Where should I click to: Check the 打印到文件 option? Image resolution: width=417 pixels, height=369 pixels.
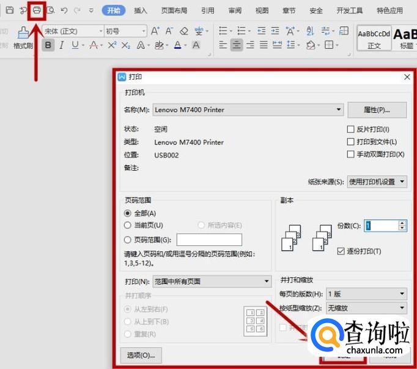[x=351, y=142]
